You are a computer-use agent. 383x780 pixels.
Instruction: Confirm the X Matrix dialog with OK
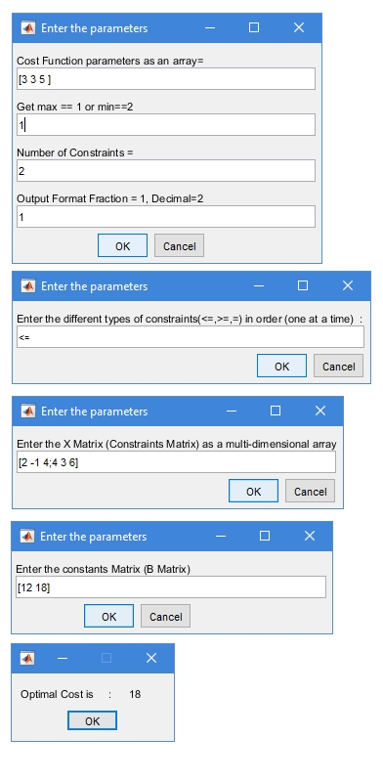(253, 491)
